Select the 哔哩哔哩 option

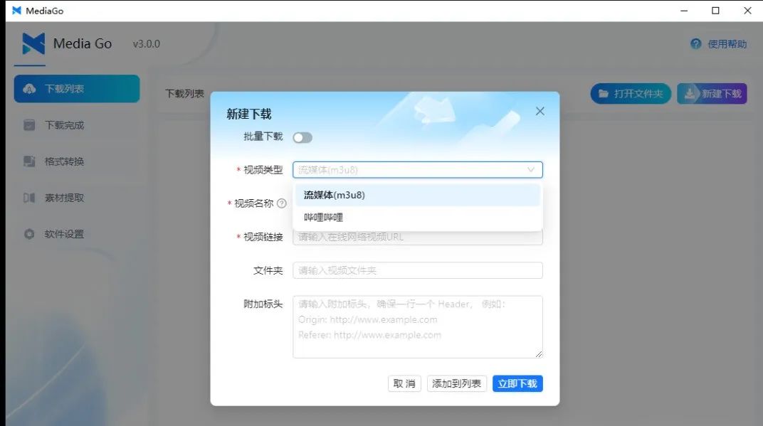(418, 218)
